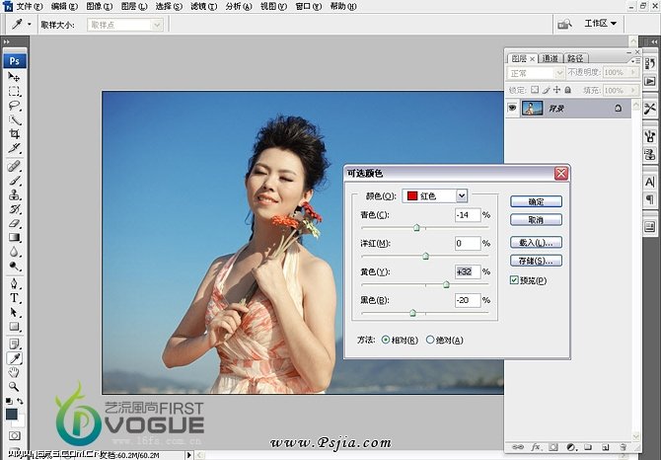Select the Rectangular Marquee tool
661x460 pixels.
[15, 91]
